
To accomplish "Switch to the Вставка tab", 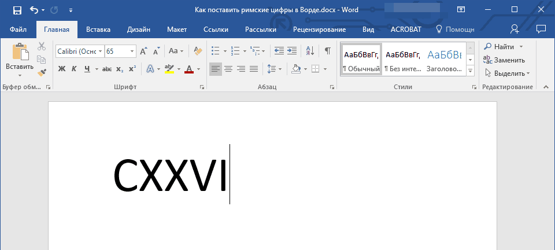I will [x=98, y=29].
